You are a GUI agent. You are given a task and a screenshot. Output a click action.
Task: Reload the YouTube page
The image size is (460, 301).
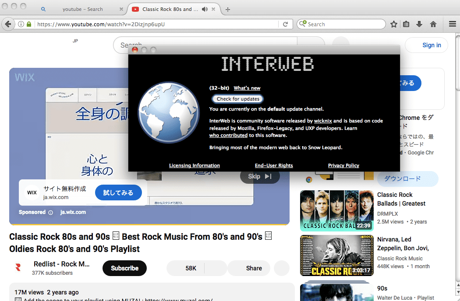pos(285,24)
